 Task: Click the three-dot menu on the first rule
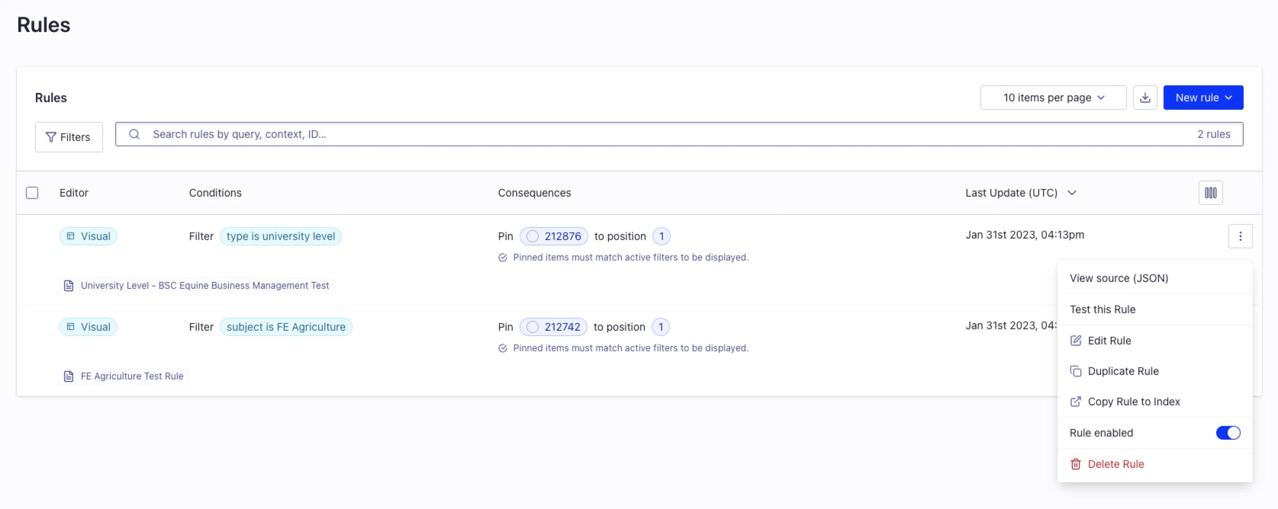1241,236
